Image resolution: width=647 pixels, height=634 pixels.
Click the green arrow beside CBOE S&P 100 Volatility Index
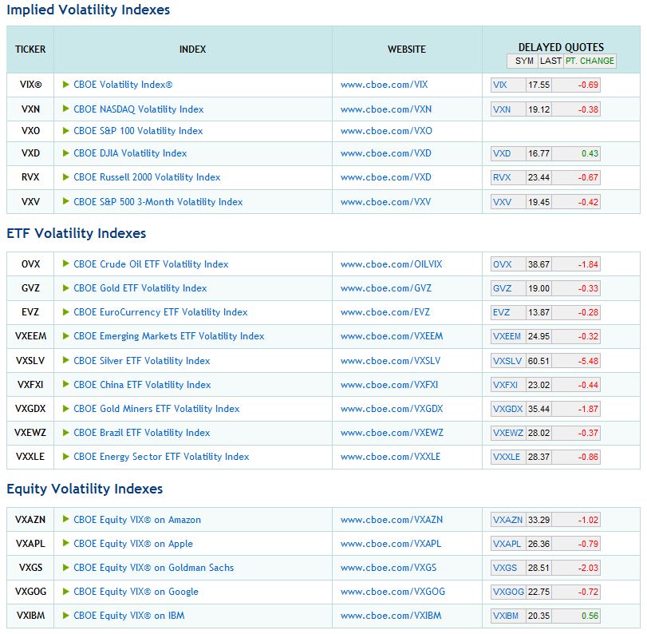point(65,131)
